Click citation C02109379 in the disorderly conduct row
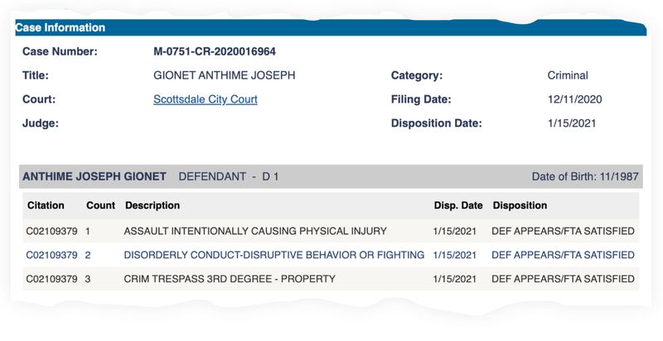663x341 pixels. (x=52, y=255)
